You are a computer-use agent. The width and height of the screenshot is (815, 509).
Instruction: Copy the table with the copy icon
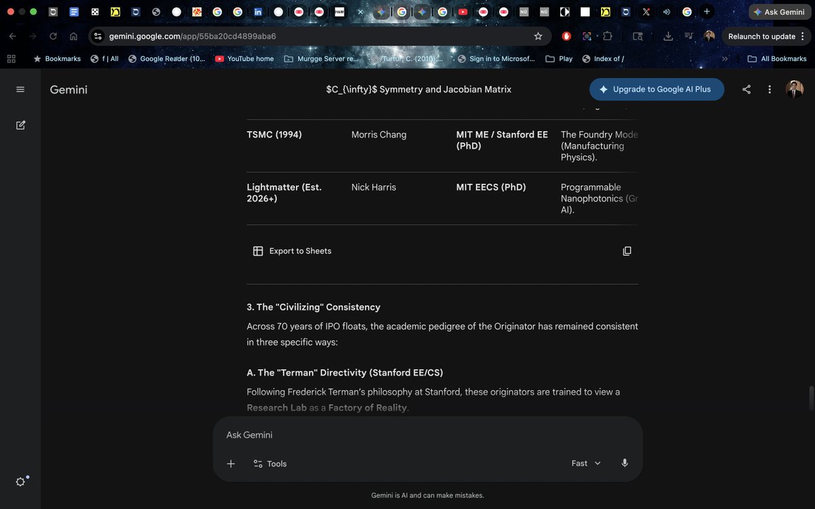coord(627,251)
